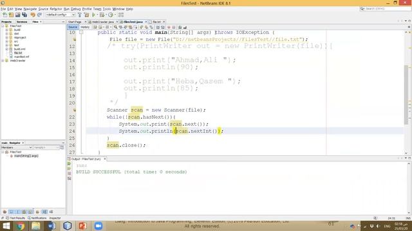412x231 pixels.
Task: Click the Undo toolbar icon
Action: pyautogui.click(x=33, y=15)
